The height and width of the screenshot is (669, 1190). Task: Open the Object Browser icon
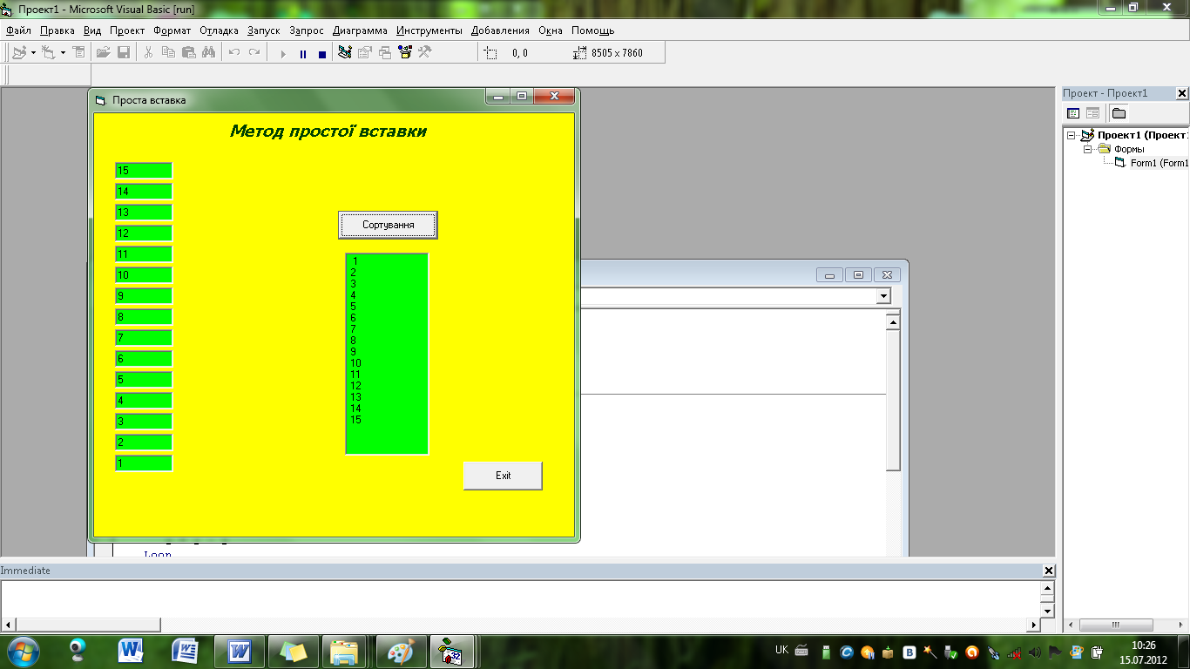pyautogui.click(x=405, y=52)
